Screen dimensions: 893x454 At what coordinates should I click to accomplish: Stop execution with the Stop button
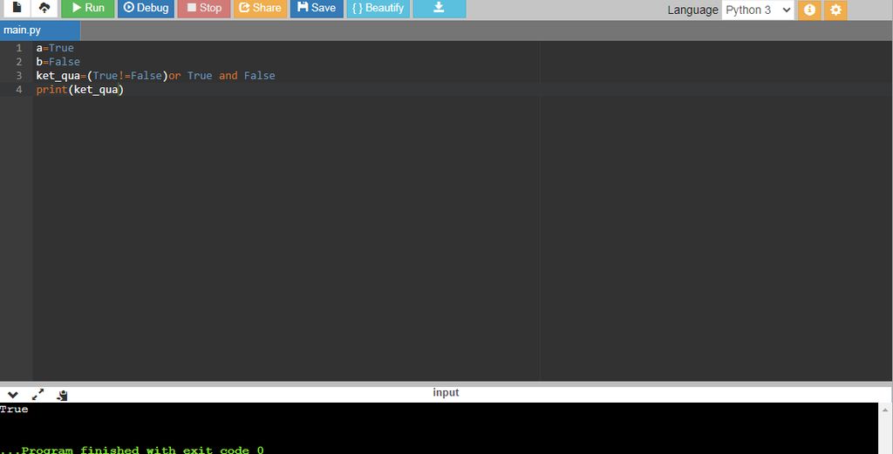point(204,8)
